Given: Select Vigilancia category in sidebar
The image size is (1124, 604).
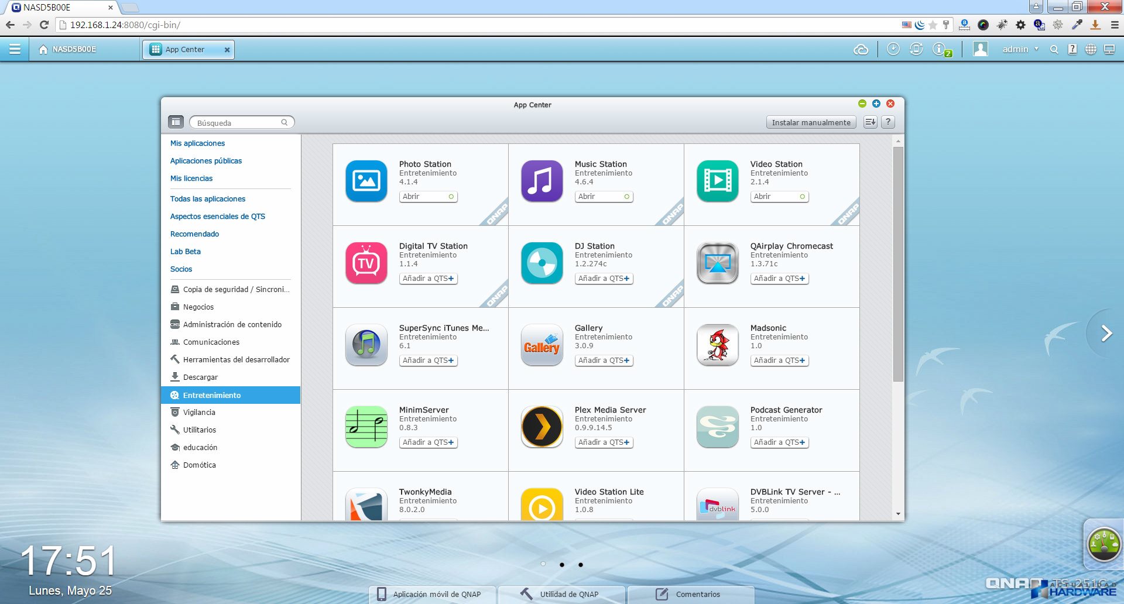Looking at the screenshot, I should point(199,413).
